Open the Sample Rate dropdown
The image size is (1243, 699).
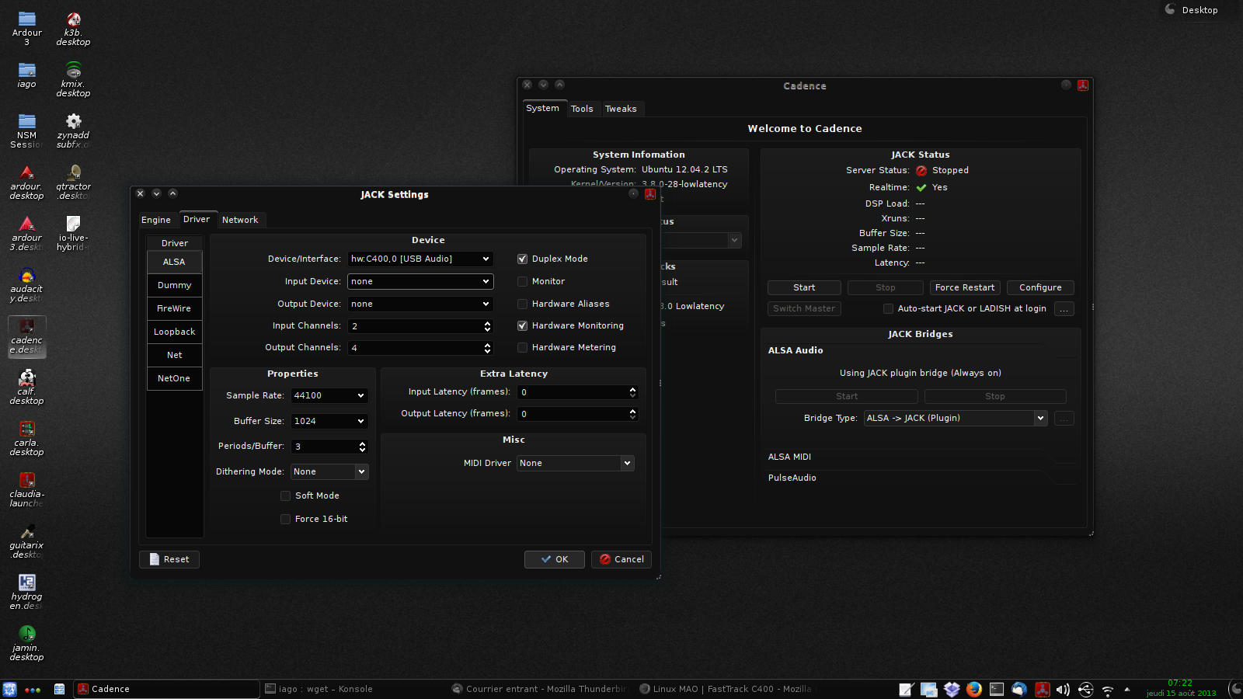click(x=329, y=396)
